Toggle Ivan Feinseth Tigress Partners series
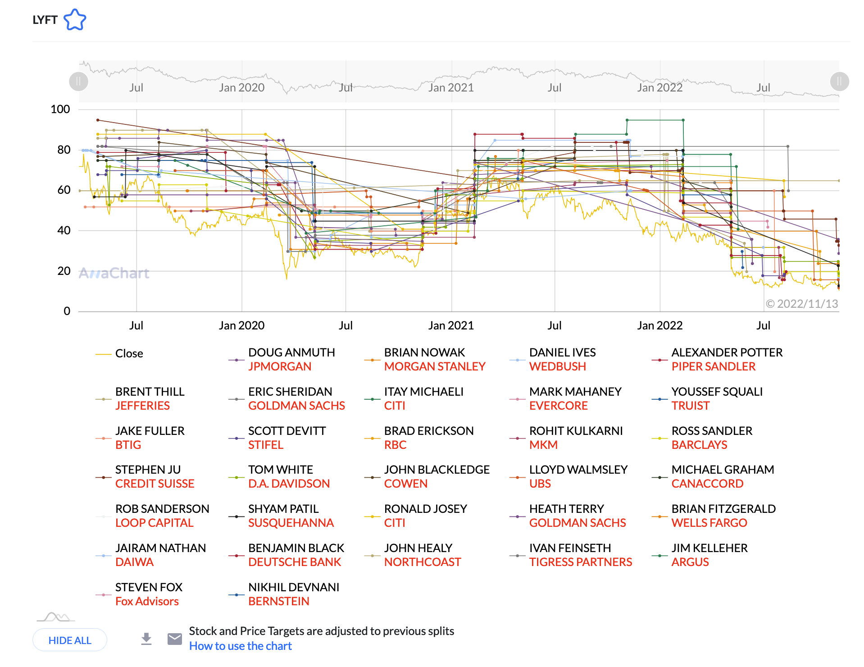The image size is (864, 667). (571, 555)
